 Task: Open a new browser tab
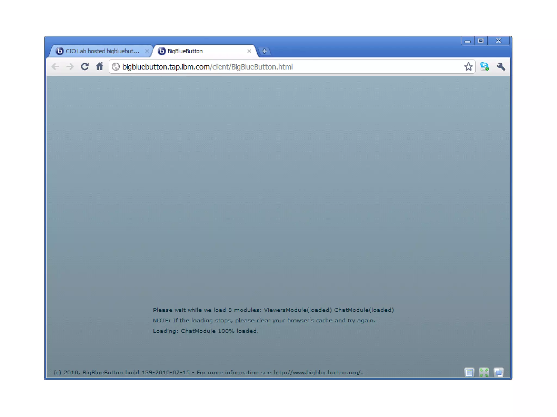point(264,51)
